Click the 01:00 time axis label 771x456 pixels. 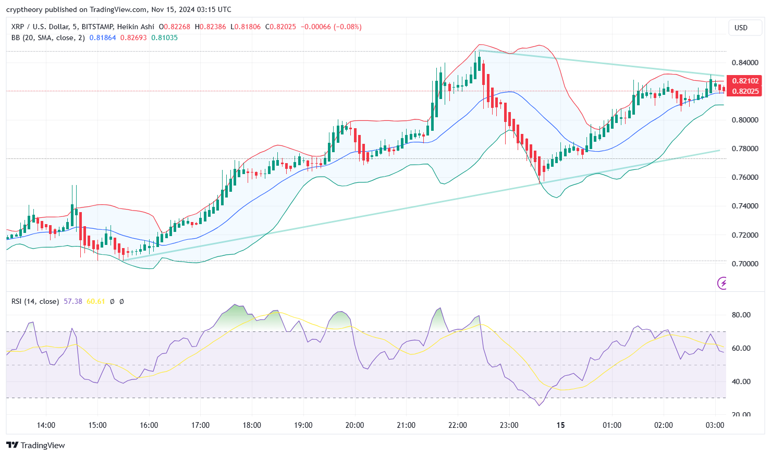[x=612, y=425]
